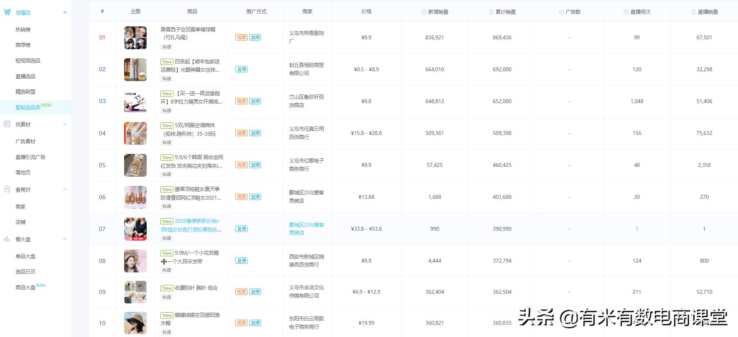Click the help icon beside 新增销量

424,12
